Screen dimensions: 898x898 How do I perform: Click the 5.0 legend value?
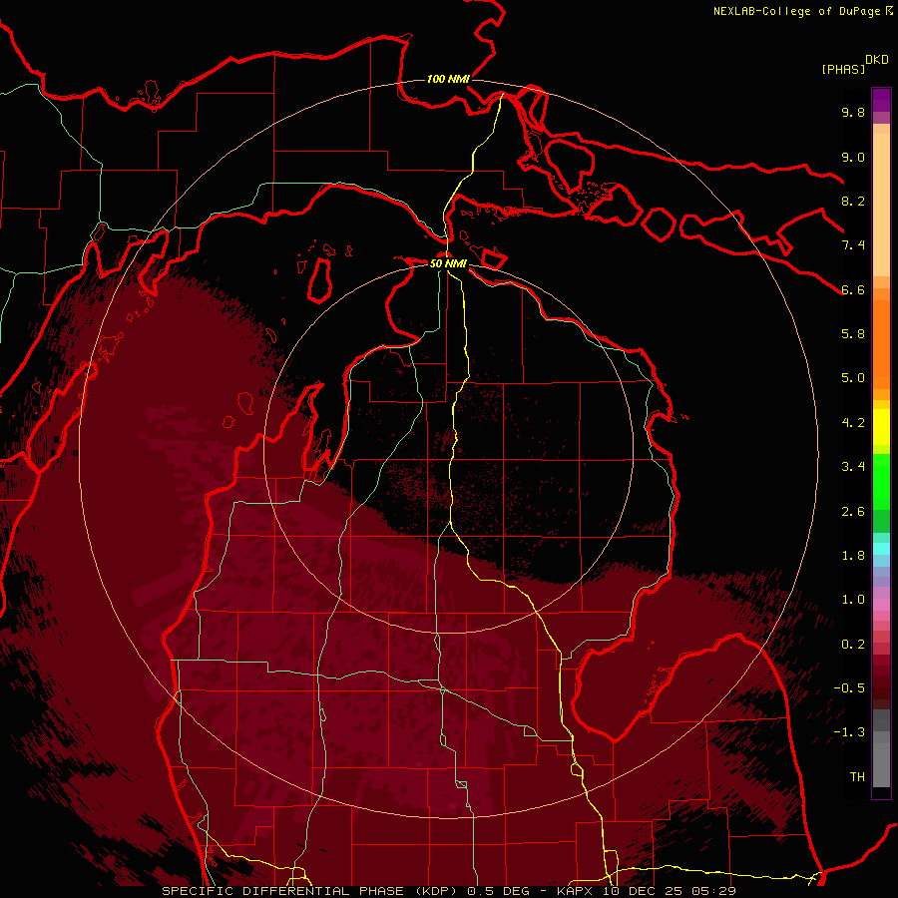[x=853, y=378]
